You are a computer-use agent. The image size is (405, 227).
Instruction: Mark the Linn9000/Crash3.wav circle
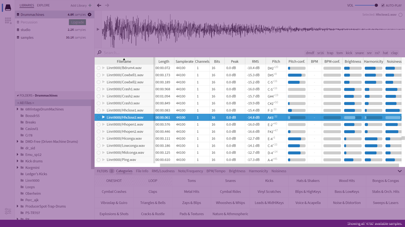click(99, 103)
